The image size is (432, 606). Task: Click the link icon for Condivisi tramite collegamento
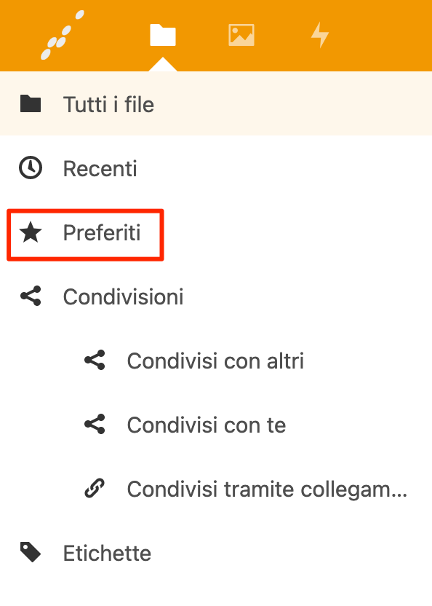95,488
